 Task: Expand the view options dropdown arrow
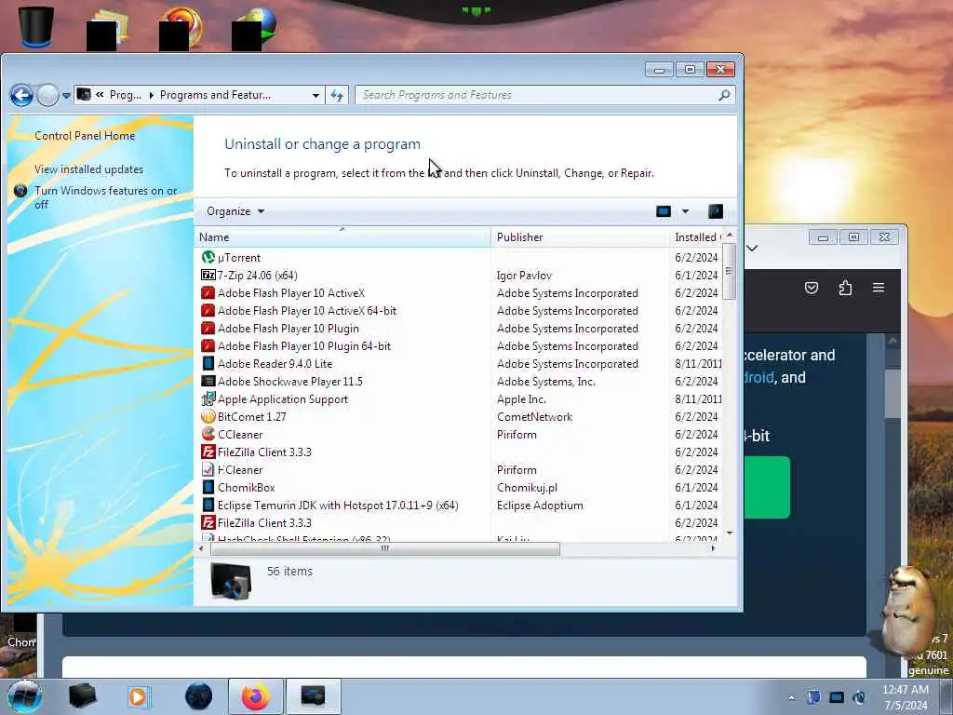[x=685, y=211]
